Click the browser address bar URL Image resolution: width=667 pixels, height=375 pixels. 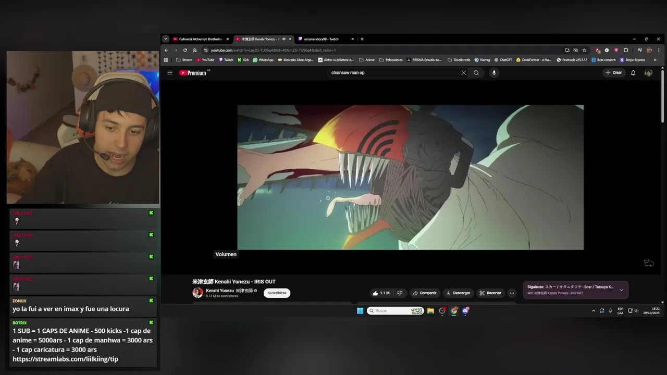click(274, 51)
